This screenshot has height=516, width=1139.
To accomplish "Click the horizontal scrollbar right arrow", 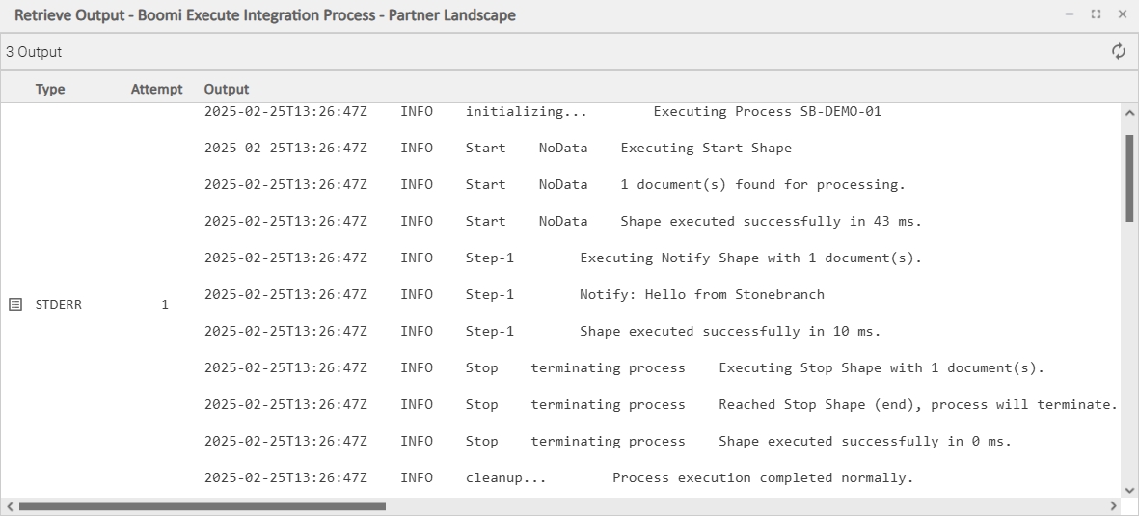I will [x=1114, y=506].
